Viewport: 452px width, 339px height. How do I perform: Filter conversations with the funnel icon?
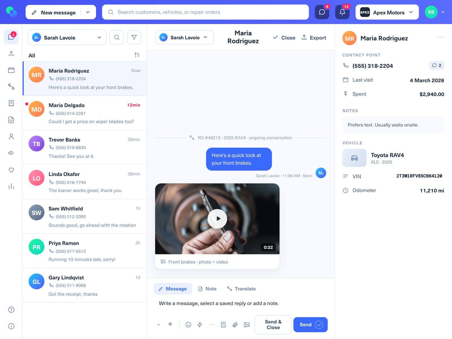[x=134, y=37]
